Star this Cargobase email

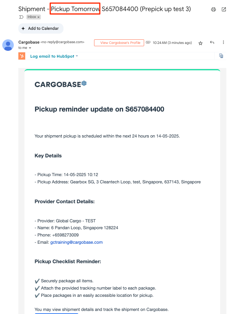coord(200,43)
